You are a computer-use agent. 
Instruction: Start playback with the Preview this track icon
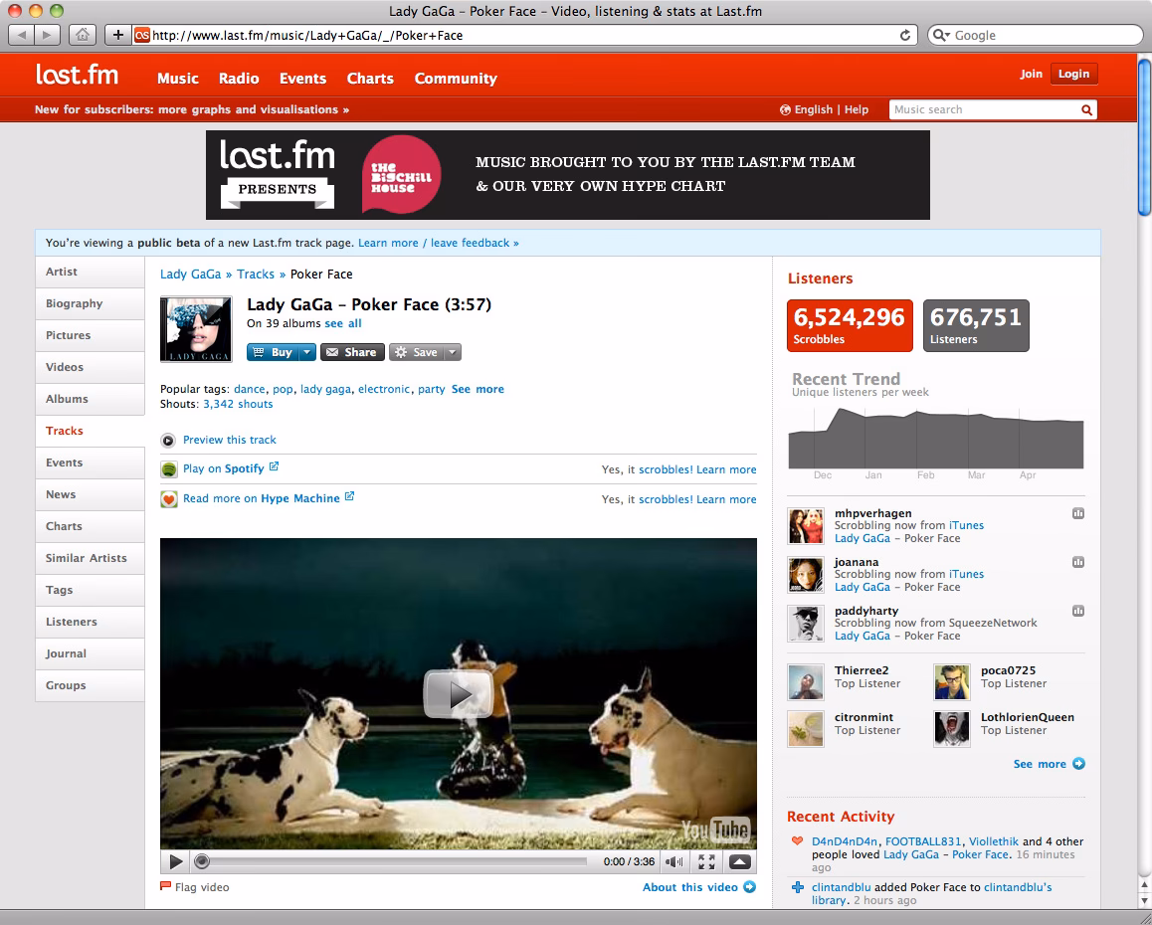167,440
